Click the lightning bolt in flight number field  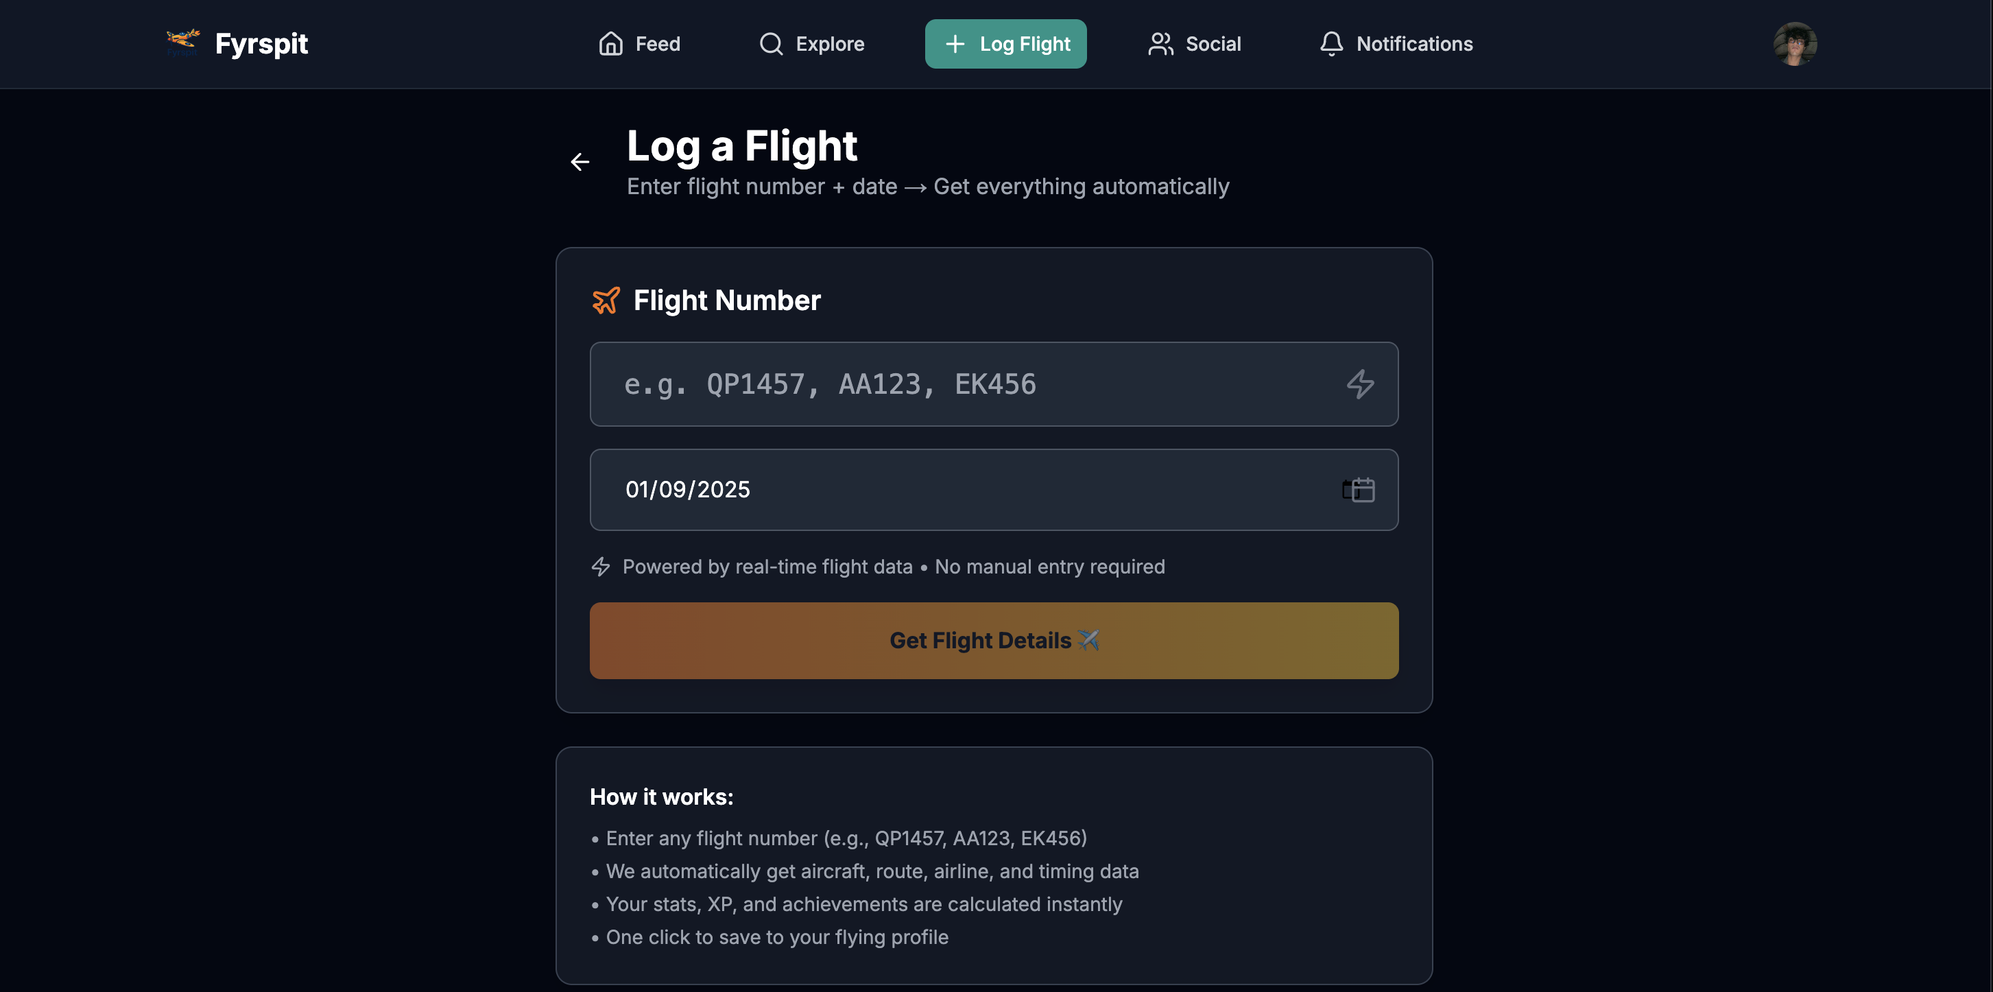1360,385
